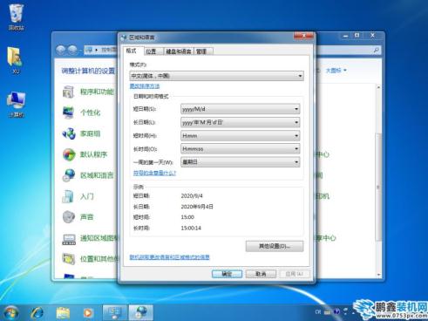The height and width of the screenshot is (321, 428).
Task: Click the 程序和功能 icon in Control Panel
Action: 69,92
